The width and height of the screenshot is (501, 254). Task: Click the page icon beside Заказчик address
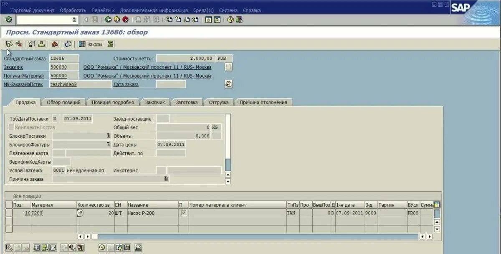click(x=228, y=67)
